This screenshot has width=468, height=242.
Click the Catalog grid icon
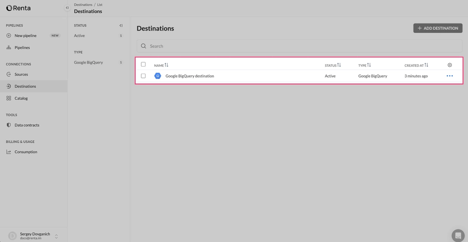[x=9, y=98]
